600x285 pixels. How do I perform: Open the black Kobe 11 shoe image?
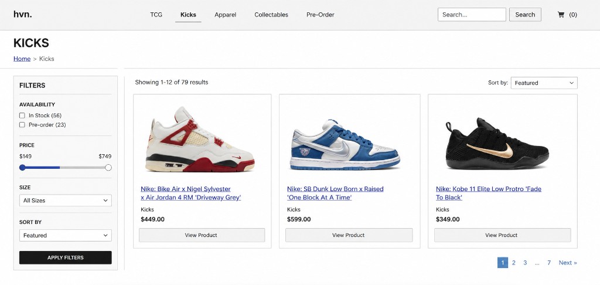pyautogui.click(x=497, y=144)
